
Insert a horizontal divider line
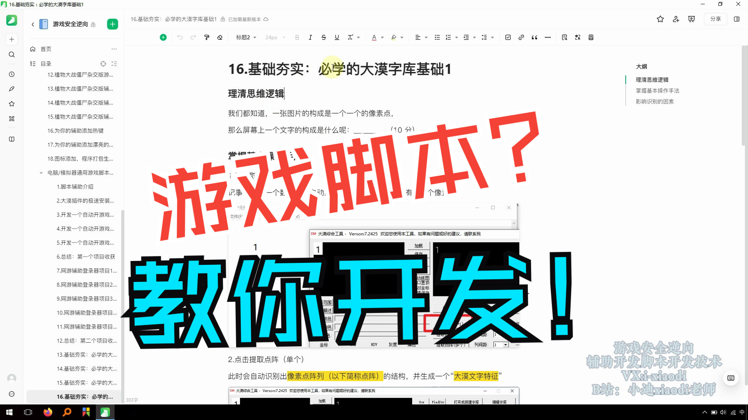coord(548,37)
